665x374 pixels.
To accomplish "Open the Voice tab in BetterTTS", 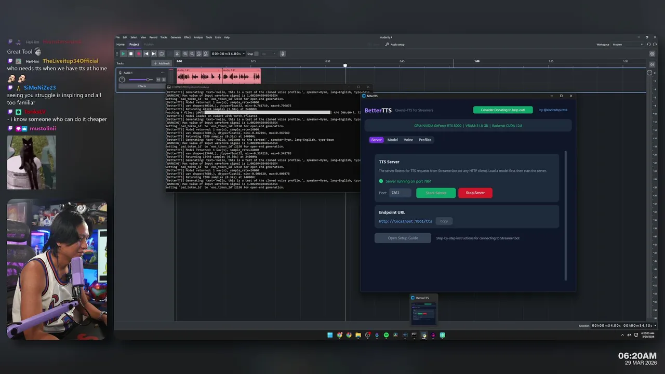I will click(x=408, y=140).
